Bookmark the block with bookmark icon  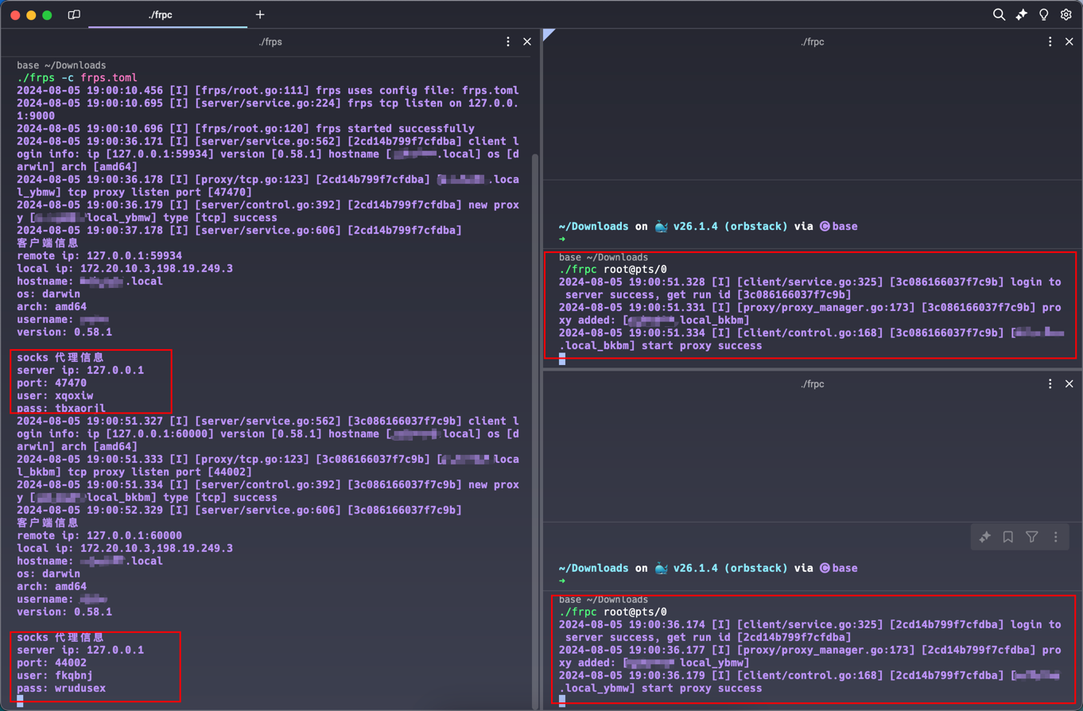tap(1008, 537)
